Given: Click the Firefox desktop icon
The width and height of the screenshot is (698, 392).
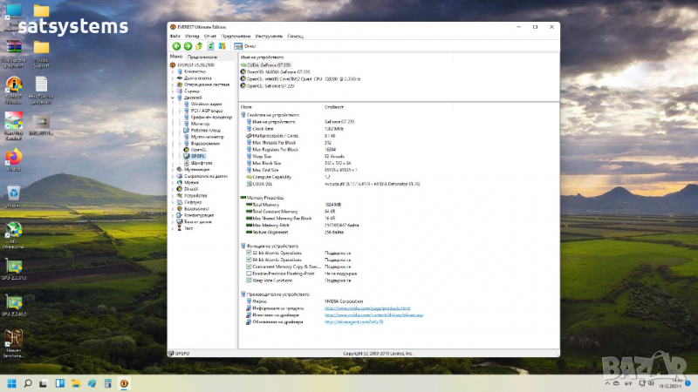Looking at the screenshot, I should [x=14, y=159].
